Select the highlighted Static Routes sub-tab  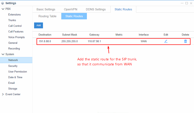tap(74, 16)
